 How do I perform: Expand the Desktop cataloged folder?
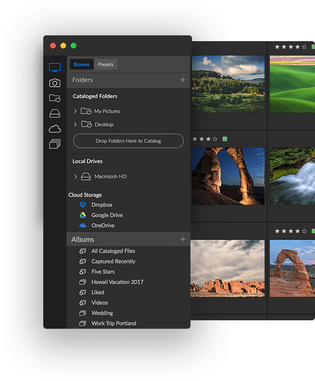tap(75, 125)
